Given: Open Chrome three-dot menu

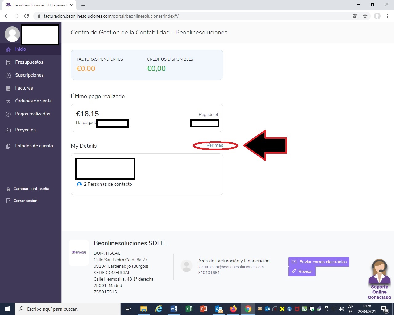Looking at the screenshot, I should click(x=388, y=16).
